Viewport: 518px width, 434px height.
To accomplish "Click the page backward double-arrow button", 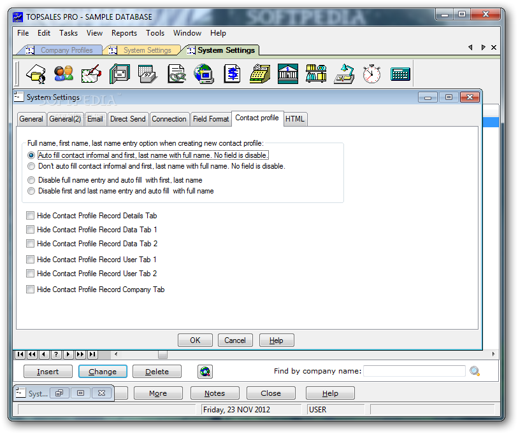I will click(32, 354).
